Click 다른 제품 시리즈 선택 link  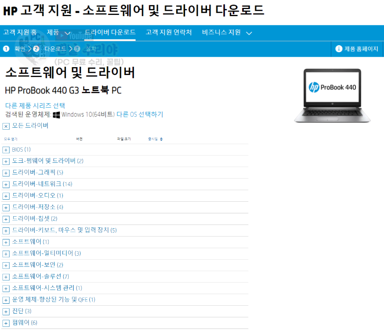35,106
